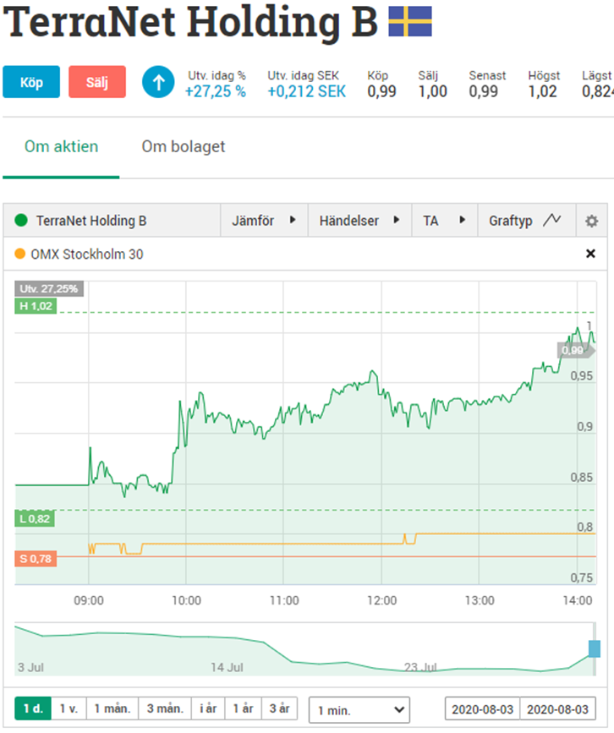Open the Graftyp chart type selector
Viewport: 614px width, 733px height.
[x=527, y=220]
